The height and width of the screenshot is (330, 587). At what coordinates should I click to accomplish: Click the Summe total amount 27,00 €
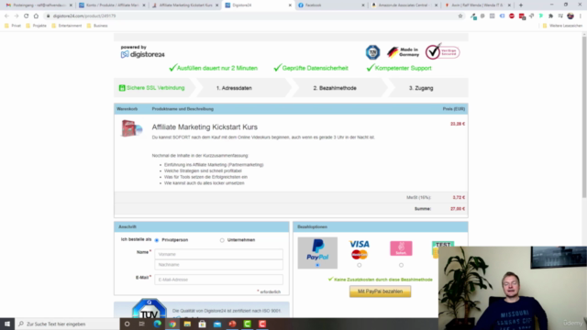pyautogui.click(x=458, y=209)
